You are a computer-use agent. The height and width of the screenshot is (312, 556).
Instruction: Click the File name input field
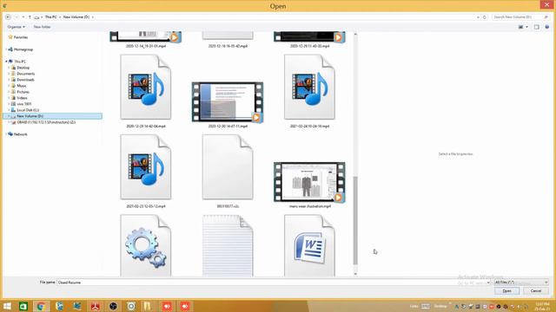pos(274,283)
